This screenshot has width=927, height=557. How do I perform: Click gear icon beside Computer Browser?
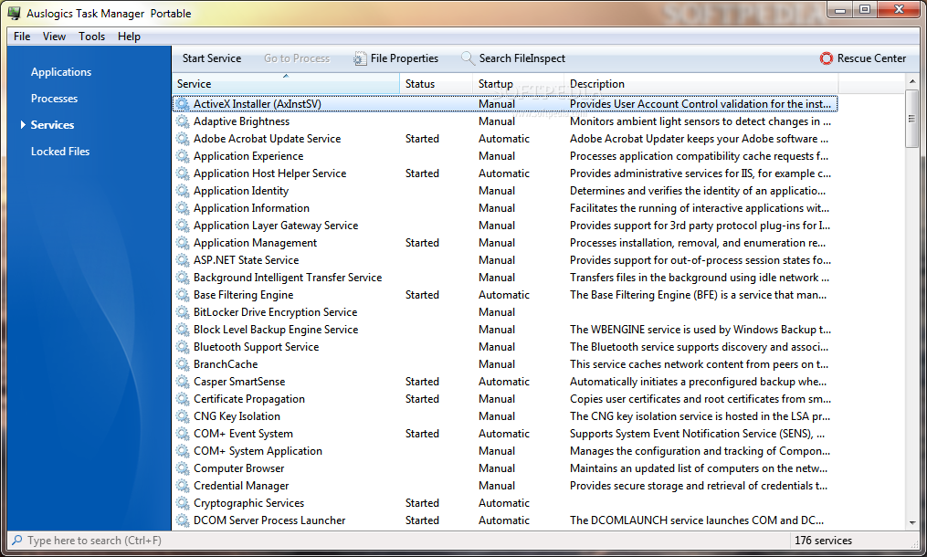183,468
